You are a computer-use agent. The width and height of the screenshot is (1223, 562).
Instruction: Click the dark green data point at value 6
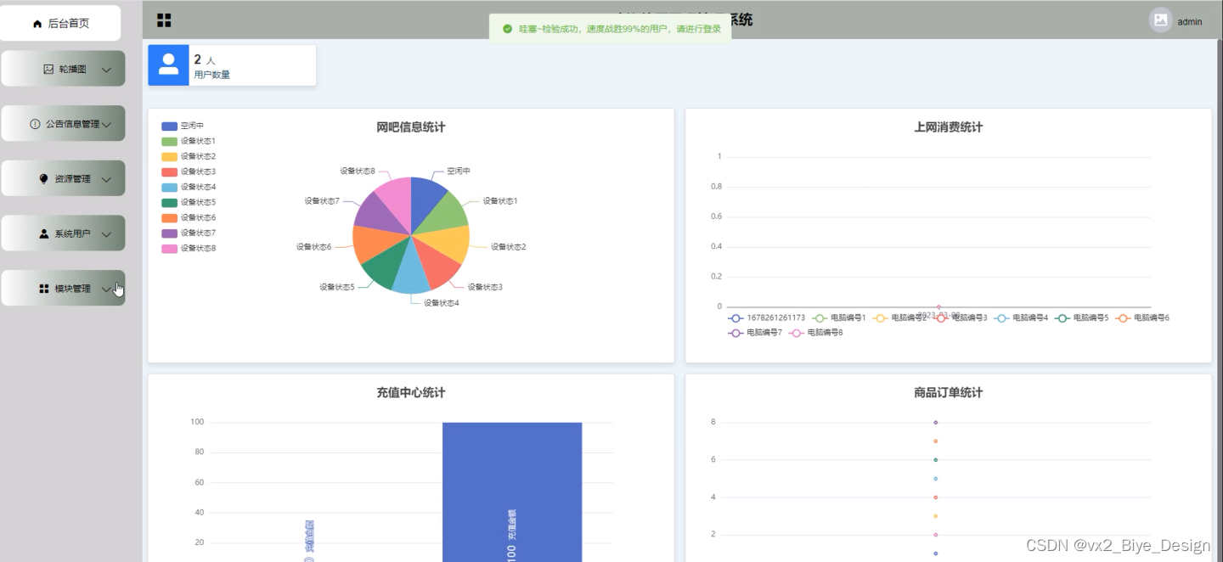[936, 459]
